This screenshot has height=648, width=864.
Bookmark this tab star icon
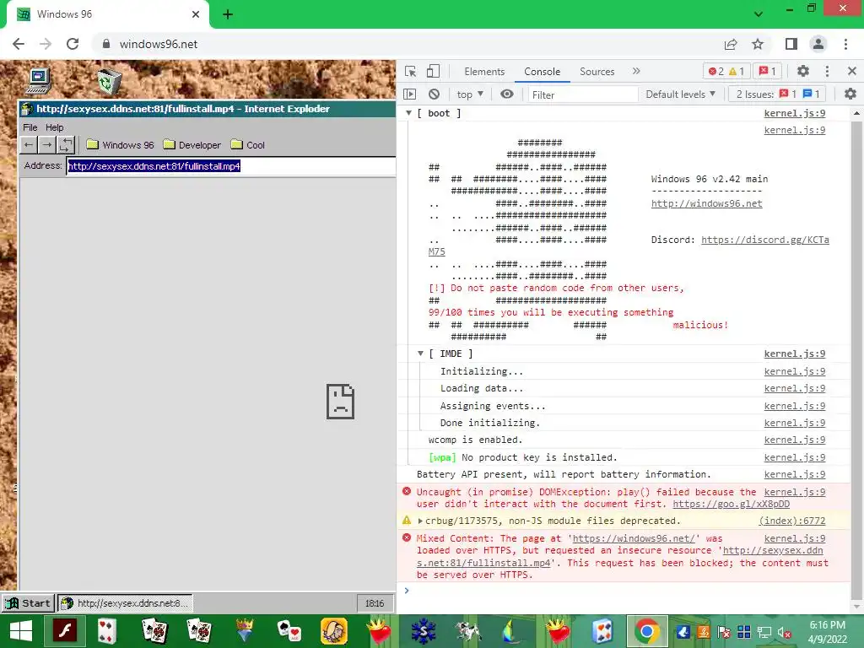click(x=758, y=44)
